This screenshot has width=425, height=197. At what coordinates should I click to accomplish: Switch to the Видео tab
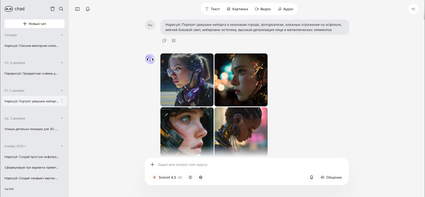tap(263, 9)
